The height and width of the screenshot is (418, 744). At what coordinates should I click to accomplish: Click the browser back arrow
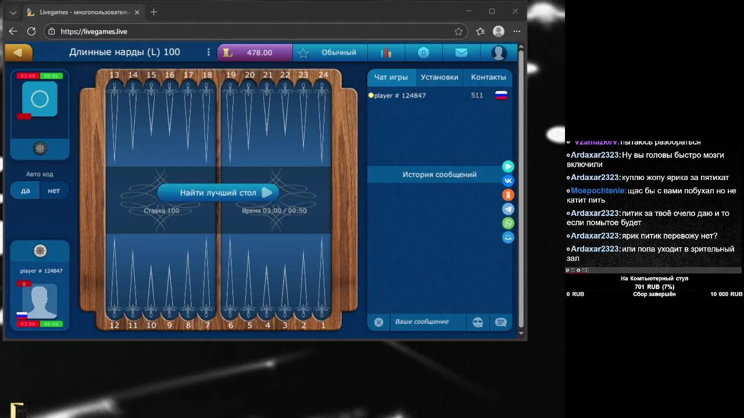pos(13,31)
